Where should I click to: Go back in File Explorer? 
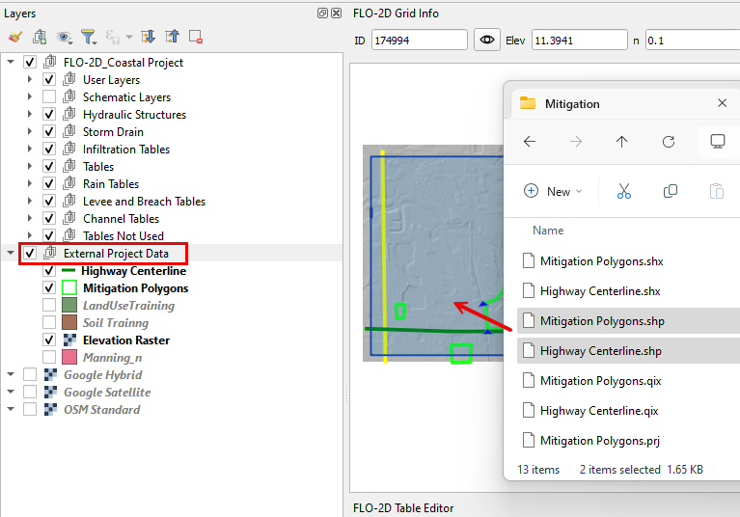coord(530,142)
